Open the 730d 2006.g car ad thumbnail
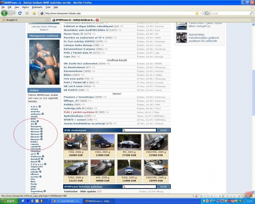The height and width of the screenshot is (204, 255). [x=76, y=142]
